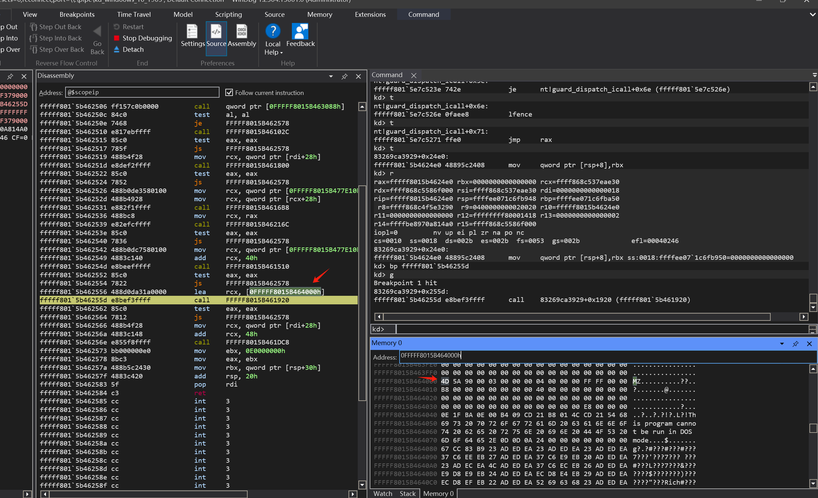The image size is (818, 498).
Task: Click Disassembly horizontal scroll right arrow
Action: click(x=353, y=494)
